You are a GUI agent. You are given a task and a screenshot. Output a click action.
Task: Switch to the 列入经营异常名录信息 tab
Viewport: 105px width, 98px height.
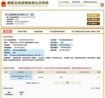point(57,32)
